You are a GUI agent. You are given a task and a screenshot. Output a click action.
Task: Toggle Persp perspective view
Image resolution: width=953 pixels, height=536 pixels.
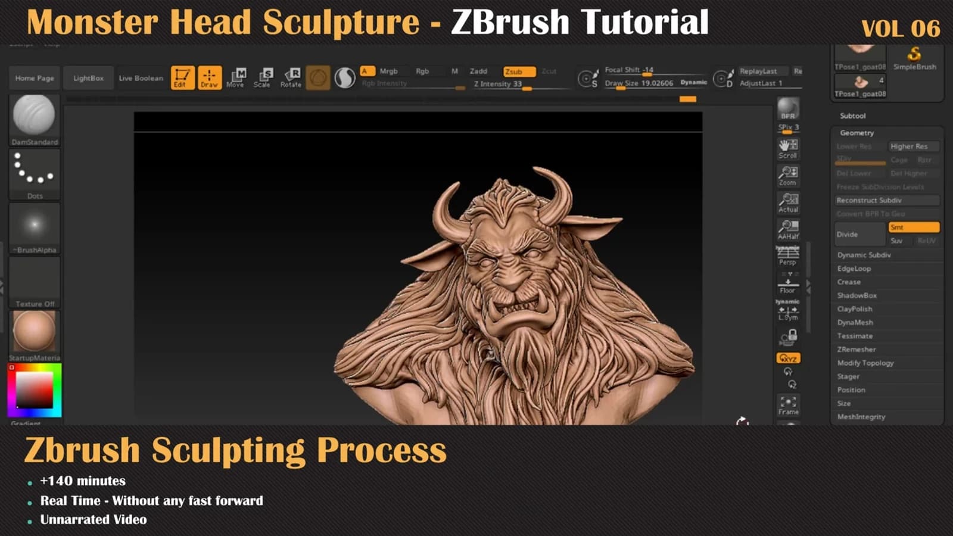(x=788, y=256)
